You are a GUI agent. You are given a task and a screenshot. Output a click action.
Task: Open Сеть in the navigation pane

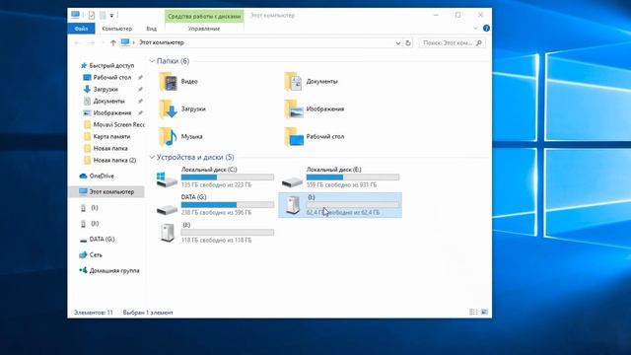click(x=91, y=254)
